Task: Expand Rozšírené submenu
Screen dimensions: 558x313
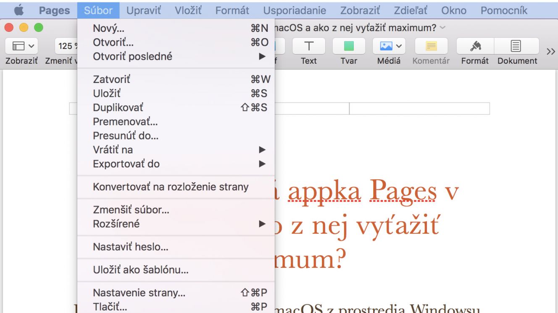Action: click(x=176, y=224)
